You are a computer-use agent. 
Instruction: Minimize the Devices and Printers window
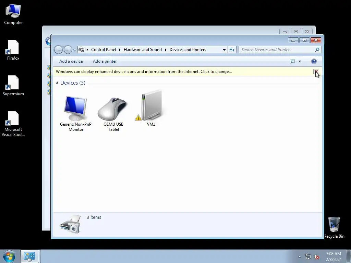point(293,40)
